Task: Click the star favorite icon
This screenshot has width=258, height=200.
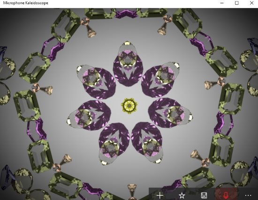Action: [x=182, y=196]
